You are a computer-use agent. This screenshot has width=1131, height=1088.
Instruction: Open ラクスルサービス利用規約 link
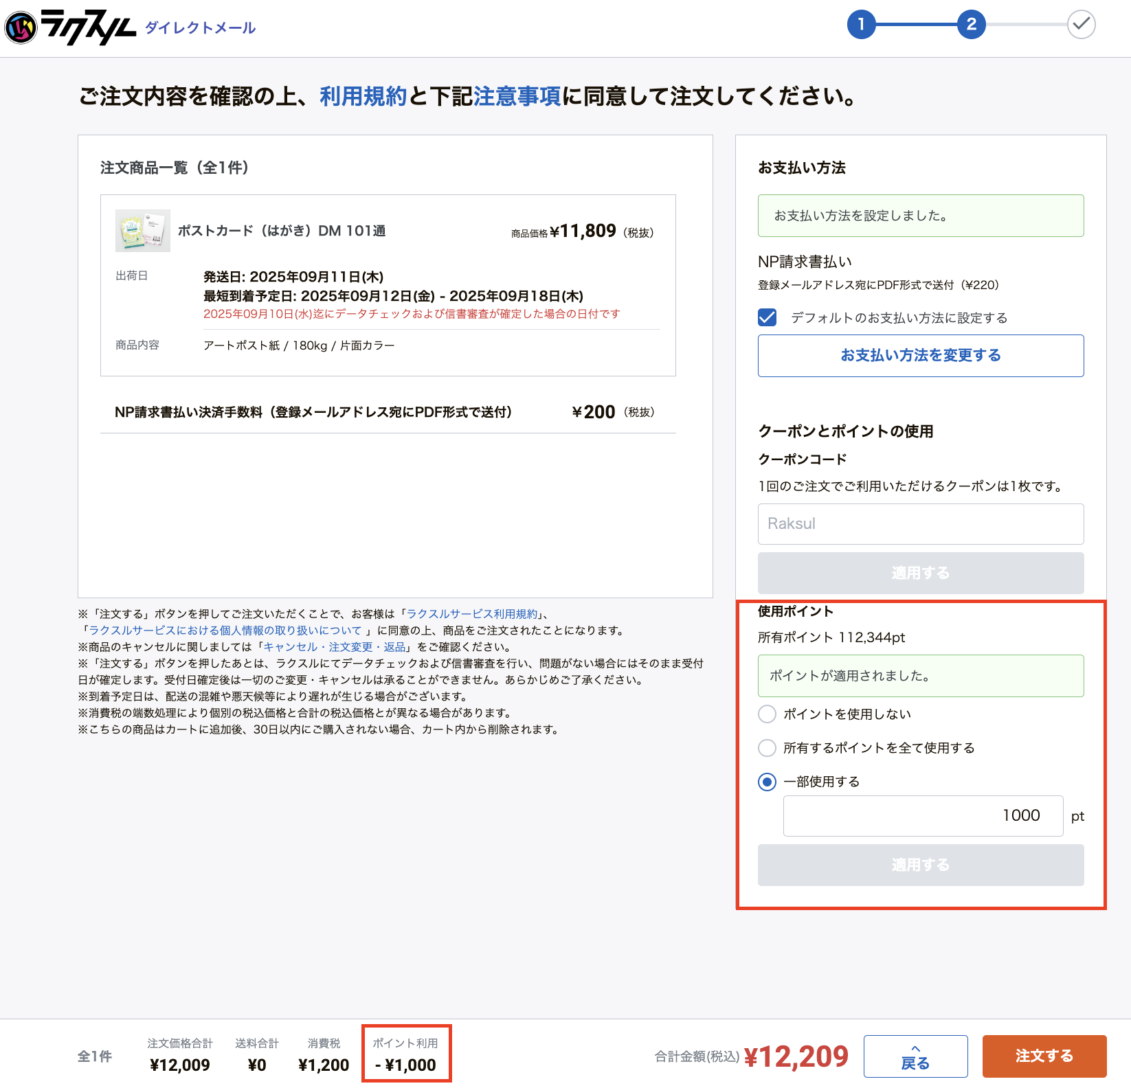tap(472, 614)
